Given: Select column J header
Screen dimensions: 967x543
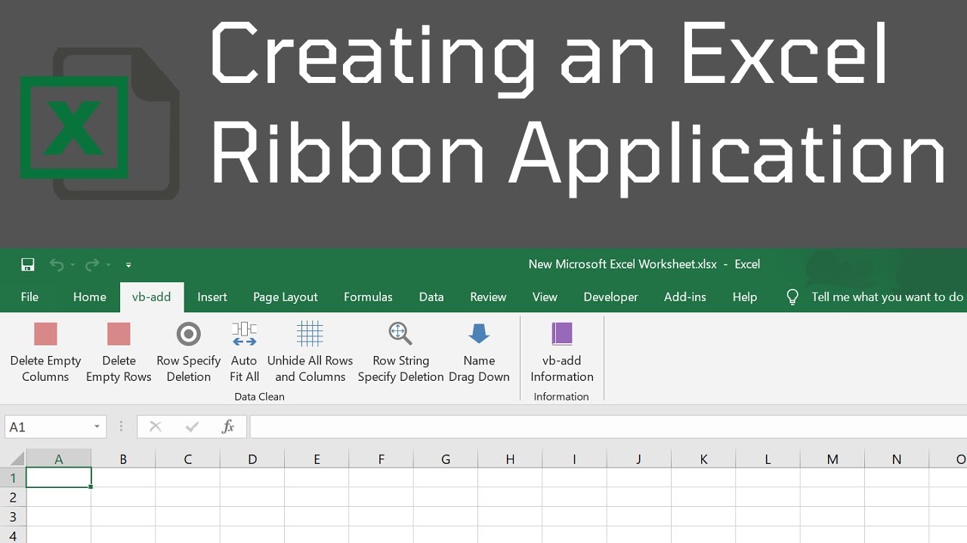Looking at the screenshot, I should (x=639, y=459).
